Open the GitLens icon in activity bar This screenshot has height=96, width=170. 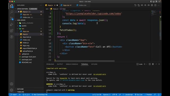pyautogui.click(x=11, y=37)
